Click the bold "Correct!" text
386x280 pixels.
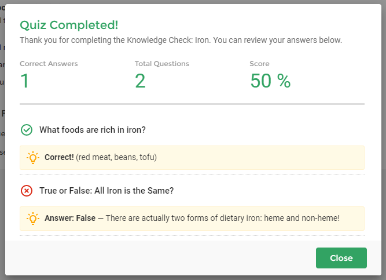[59, 157]
